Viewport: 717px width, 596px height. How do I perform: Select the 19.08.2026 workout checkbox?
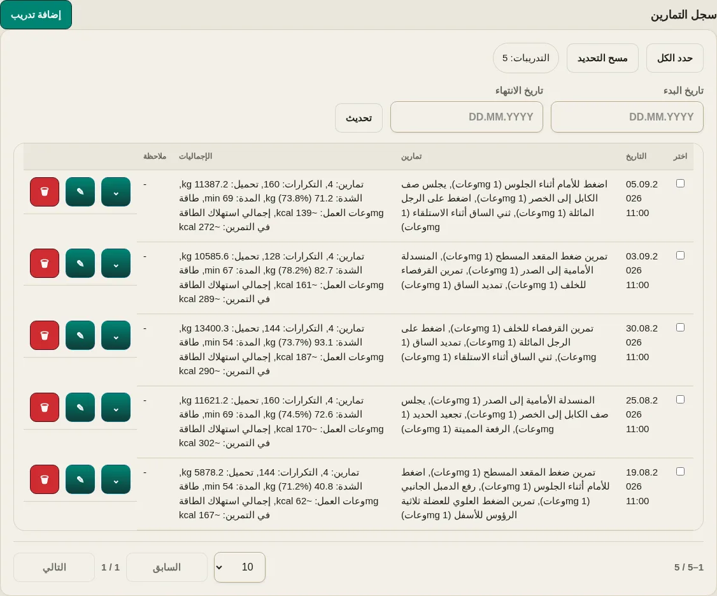681,471
